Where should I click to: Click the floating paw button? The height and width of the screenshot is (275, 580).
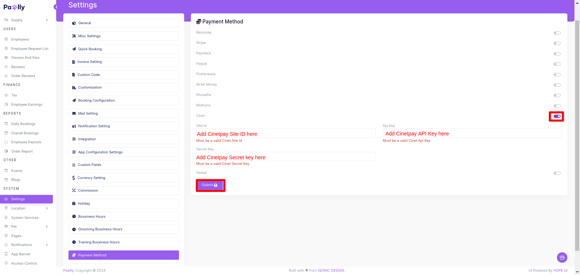(x=562, y=257)
